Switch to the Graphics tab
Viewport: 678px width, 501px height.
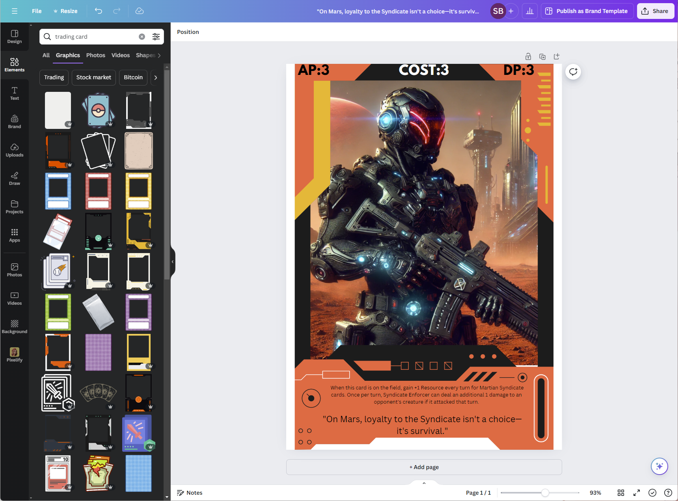68,55
